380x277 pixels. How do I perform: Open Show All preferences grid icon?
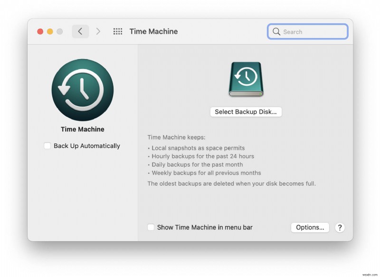117,31
